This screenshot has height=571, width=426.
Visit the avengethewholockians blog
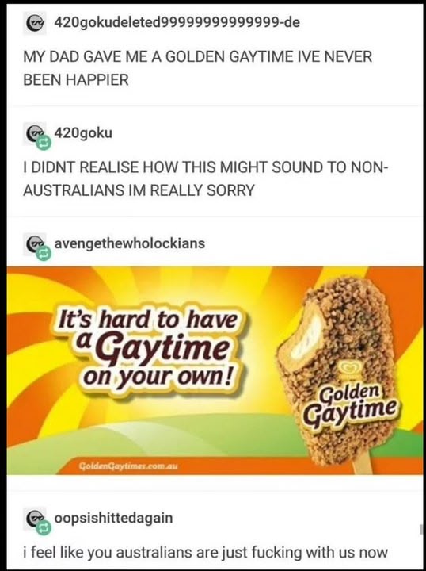pyautogui.click(x=130, y=243)
